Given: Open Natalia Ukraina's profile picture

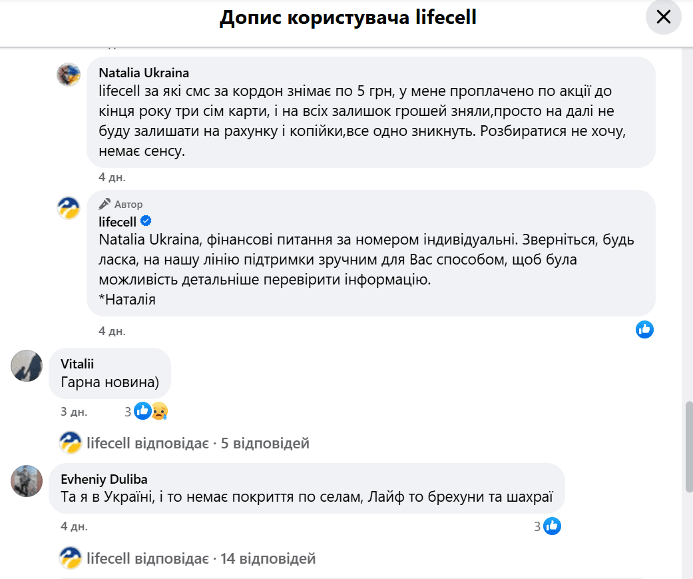Looking at the screenshot, I should pos(69,75).
